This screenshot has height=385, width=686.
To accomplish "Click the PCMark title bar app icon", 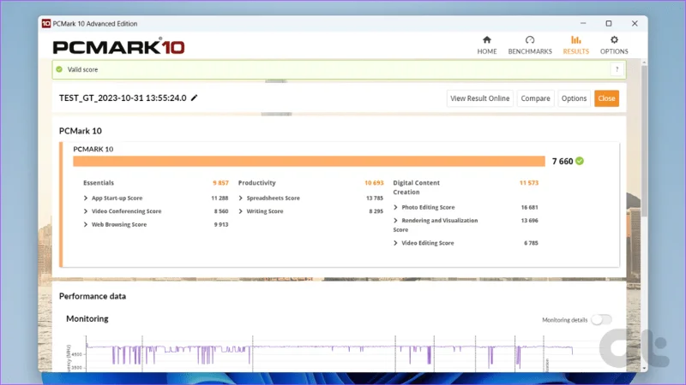I will click(x=46, y=24).
